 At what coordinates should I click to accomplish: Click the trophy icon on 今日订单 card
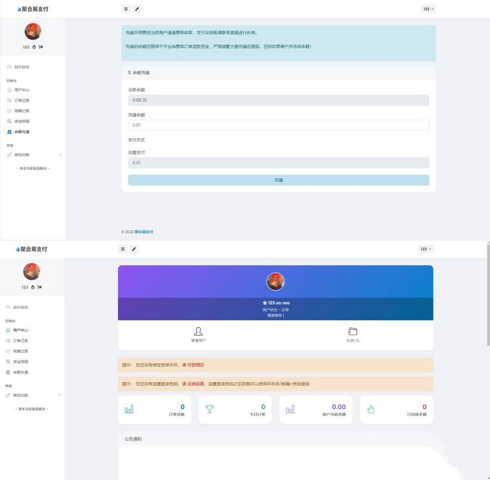pos(210,409)
